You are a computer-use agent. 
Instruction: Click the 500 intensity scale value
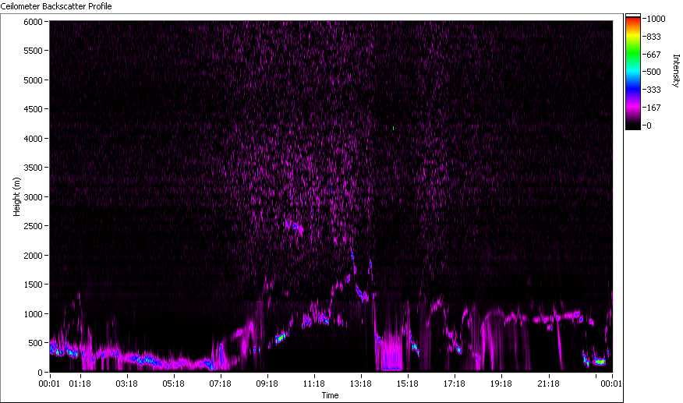[x=654, y=72]
